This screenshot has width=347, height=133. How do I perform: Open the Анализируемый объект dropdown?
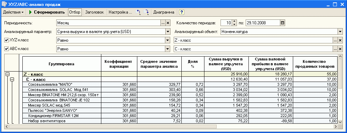340,32
